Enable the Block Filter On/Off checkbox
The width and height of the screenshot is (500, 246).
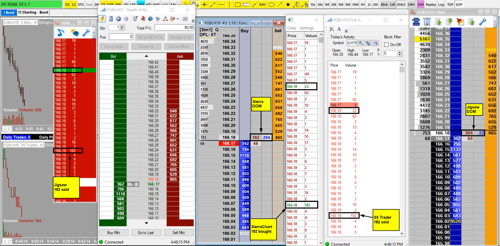click(x=386, y=45)
